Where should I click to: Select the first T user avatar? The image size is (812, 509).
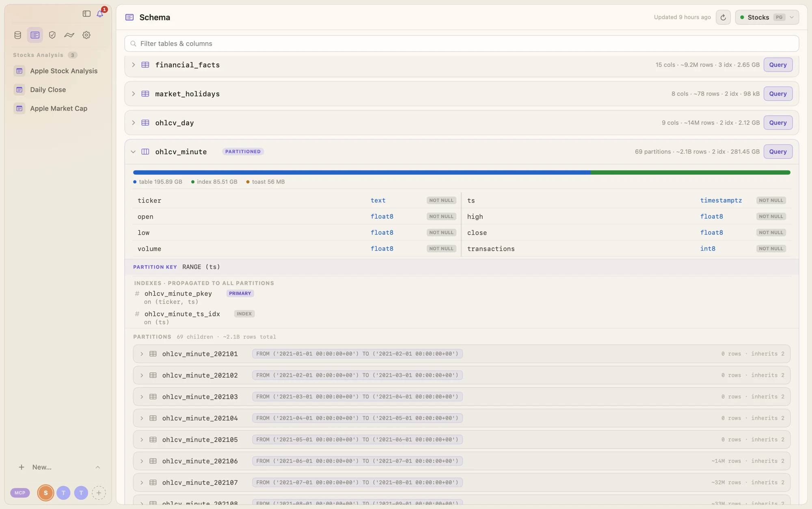pos(63,493)
